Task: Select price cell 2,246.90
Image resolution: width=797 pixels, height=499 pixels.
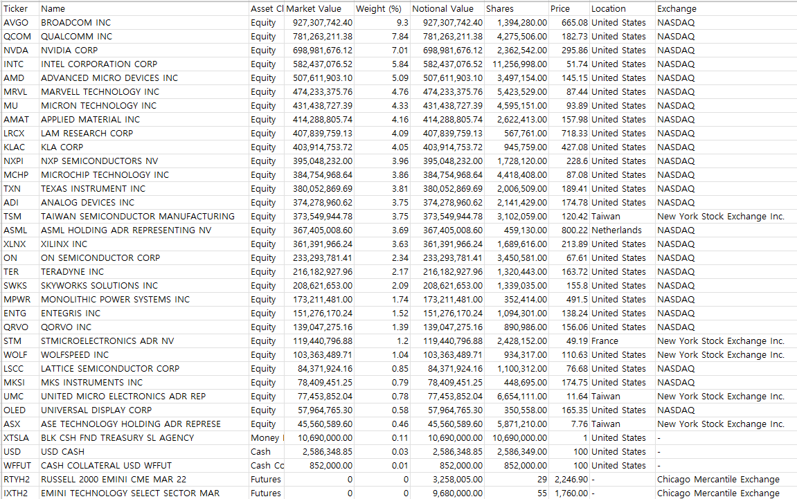Action: point(568,480)
